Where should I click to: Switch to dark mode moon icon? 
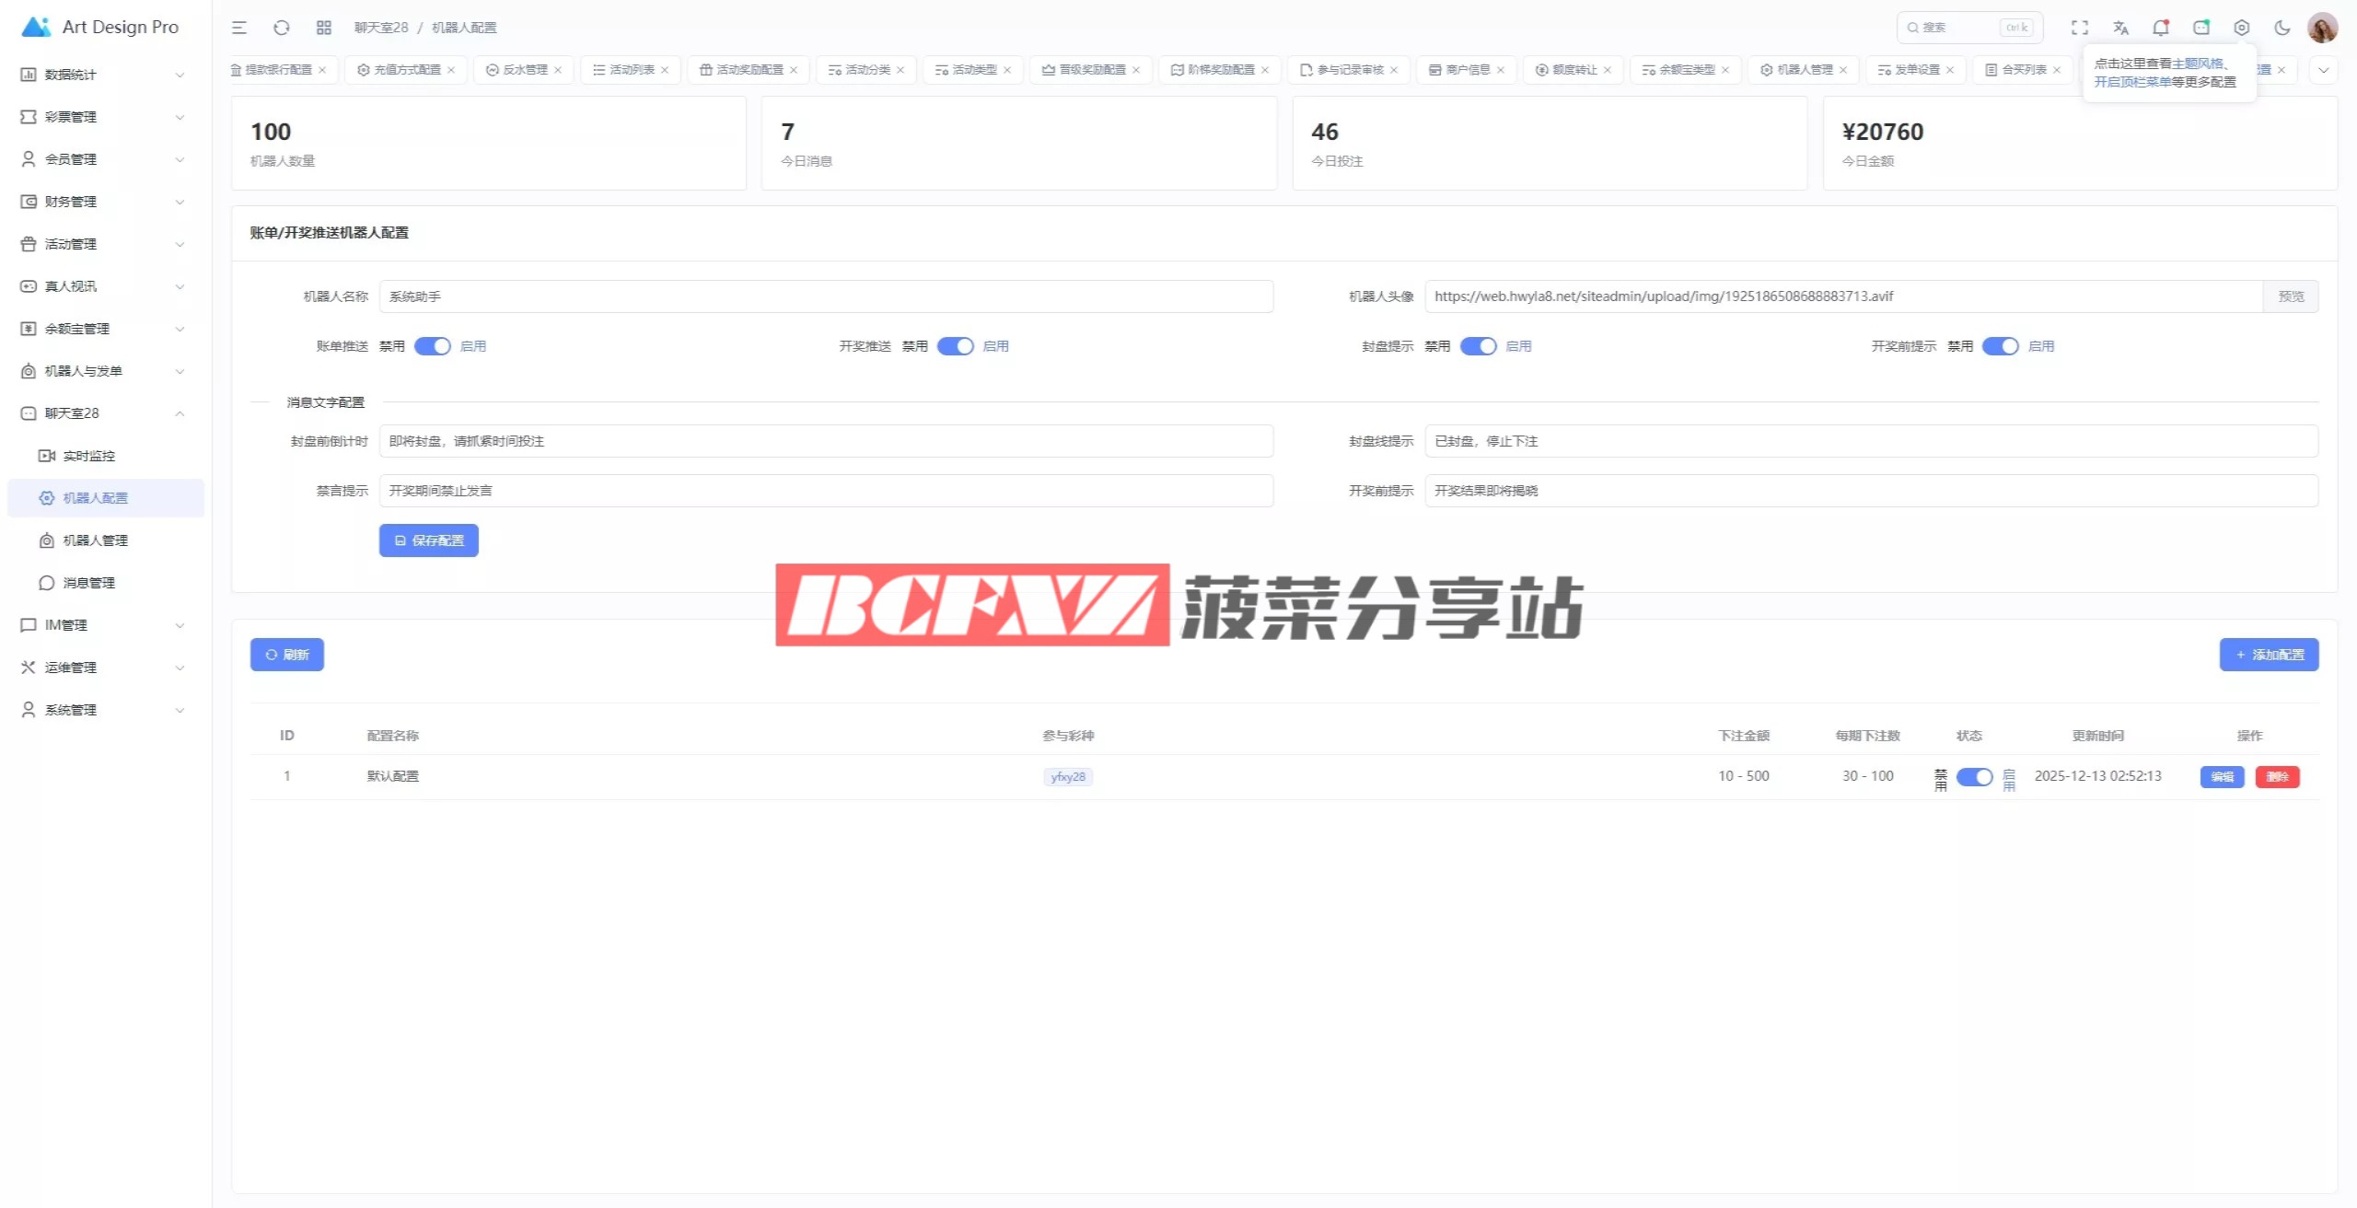click(x=2282, y=28)
